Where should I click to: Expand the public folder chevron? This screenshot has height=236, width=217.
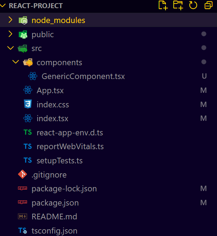(10, 34)
